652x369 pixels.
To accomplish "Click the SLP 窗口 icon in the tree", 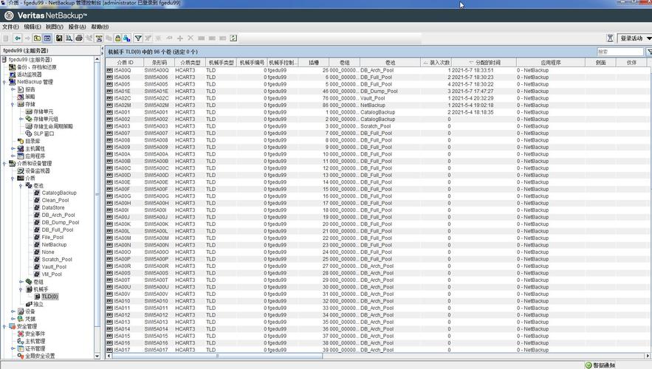I will tap(29, 134).
